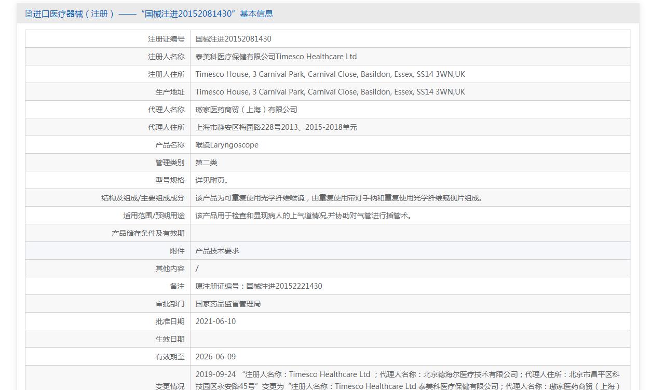
Task: Select the remark 原注册证编号：国械注进20152221430
Action: [x=259, y=286]
